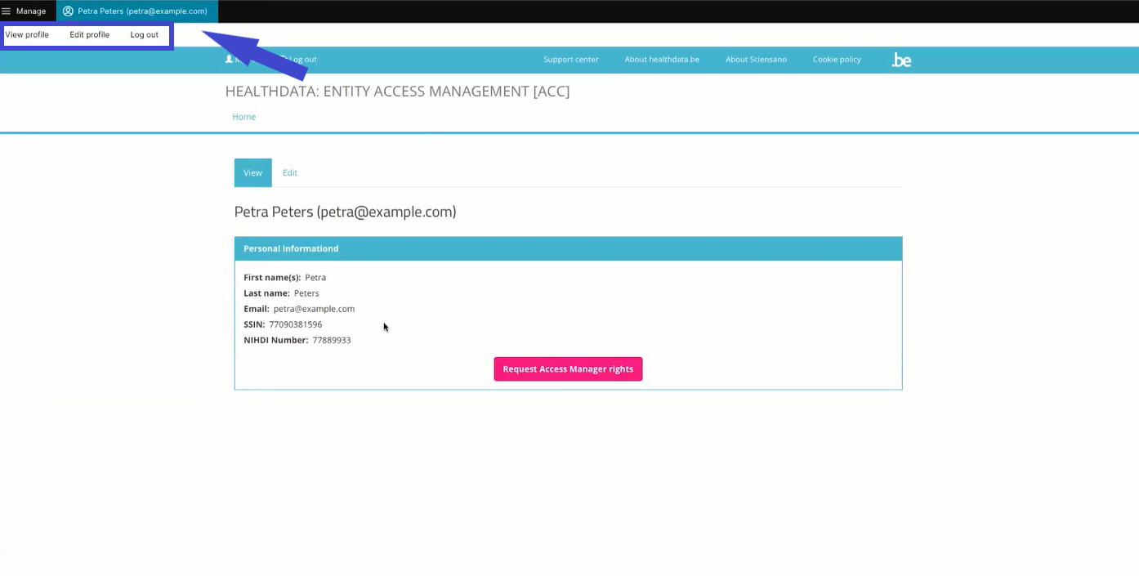Click the .be logo in the header

[901, 60]
